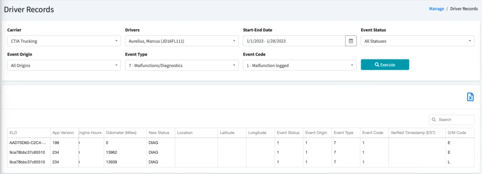Expand the Drivers dropdown for Aurelius, Marcus

click(x=182, y=41)
